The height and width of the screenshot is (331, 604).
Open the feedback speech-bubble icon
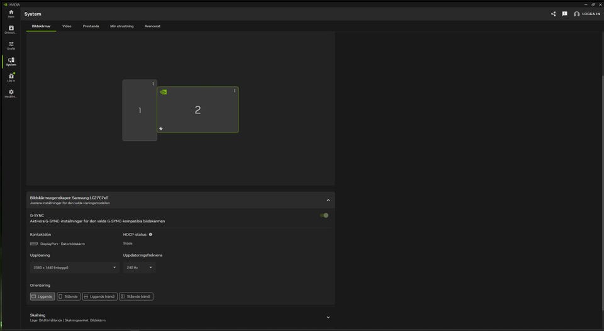(564, 14)
